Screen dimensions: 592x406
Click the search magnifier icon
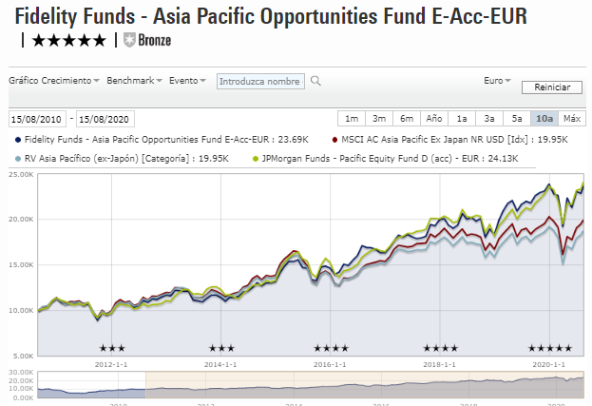point(315,82)
